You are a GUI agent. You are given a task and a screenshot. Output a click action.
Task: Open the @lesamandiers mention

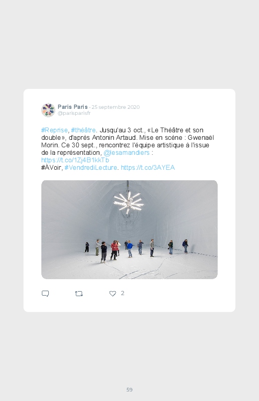127,153
